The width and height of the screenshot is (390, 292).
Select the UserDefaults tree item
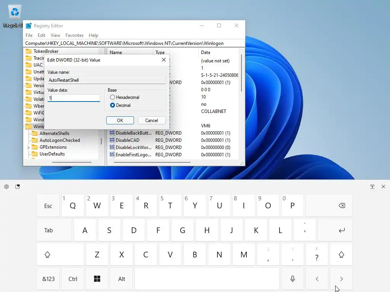52,154
